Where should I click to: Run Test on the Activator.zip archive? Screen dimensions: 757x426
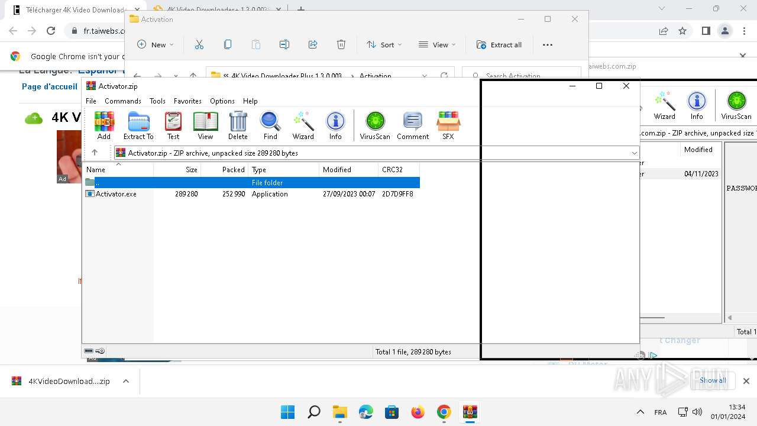coord(173,125)
